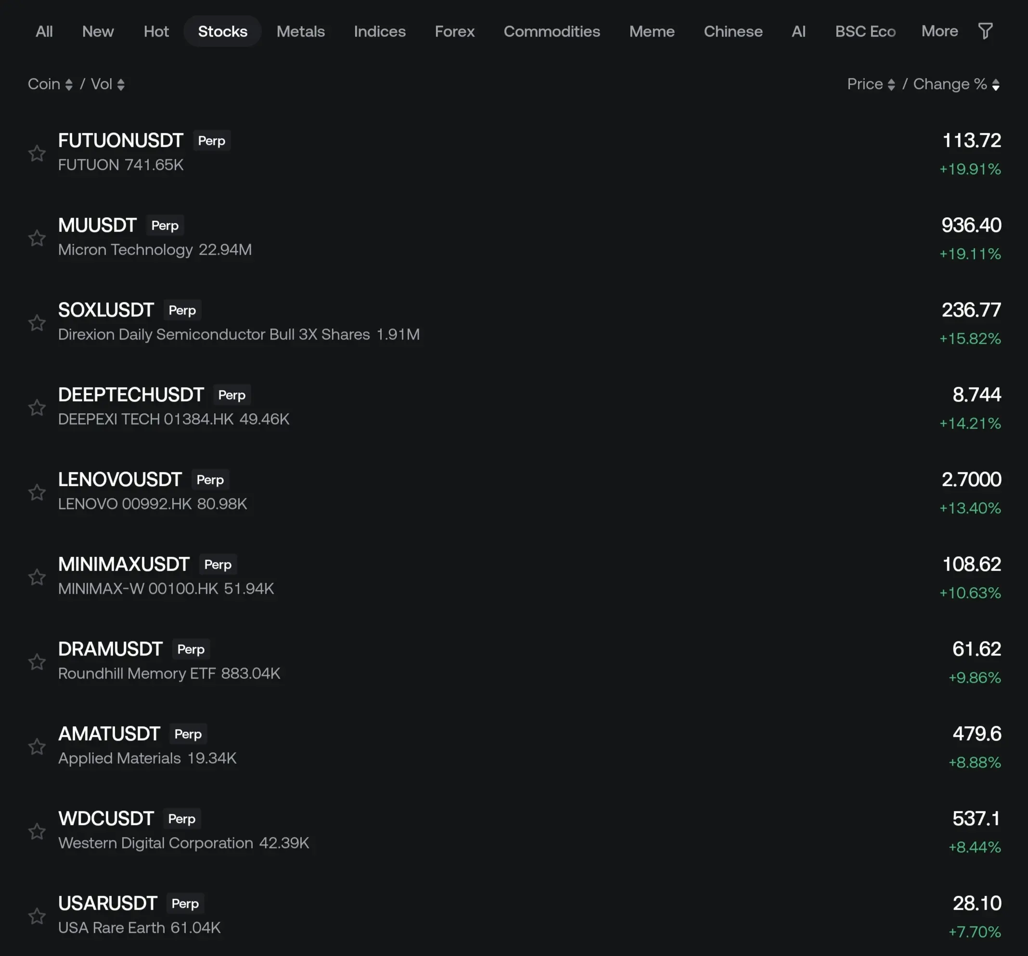The width and height of the screenshot is (1028, 956).
Task: Mark WDCUSDT as favorite
Action: pyautogui.click(x=37, y=831)
